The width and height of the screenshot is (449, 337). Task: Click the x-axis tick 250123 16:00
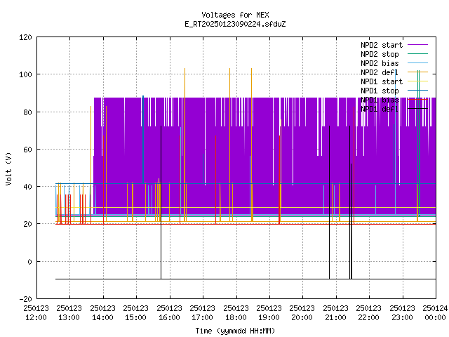170,313
